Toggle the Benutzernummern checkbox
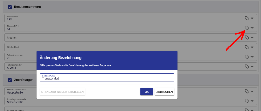 click(x=10, y=7)
